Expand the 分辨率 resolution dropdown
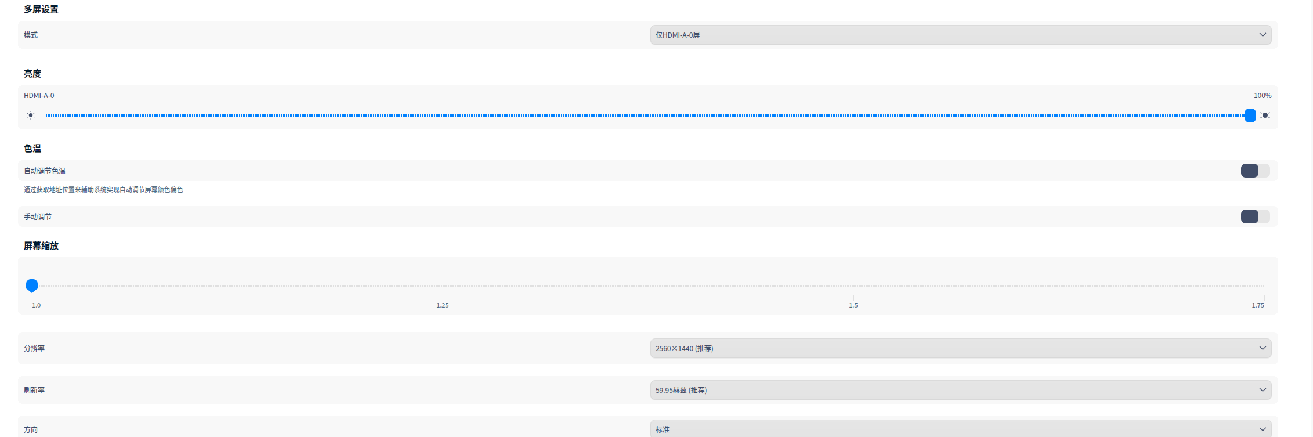The image size is (1313, 437). [x=960, y=348]
